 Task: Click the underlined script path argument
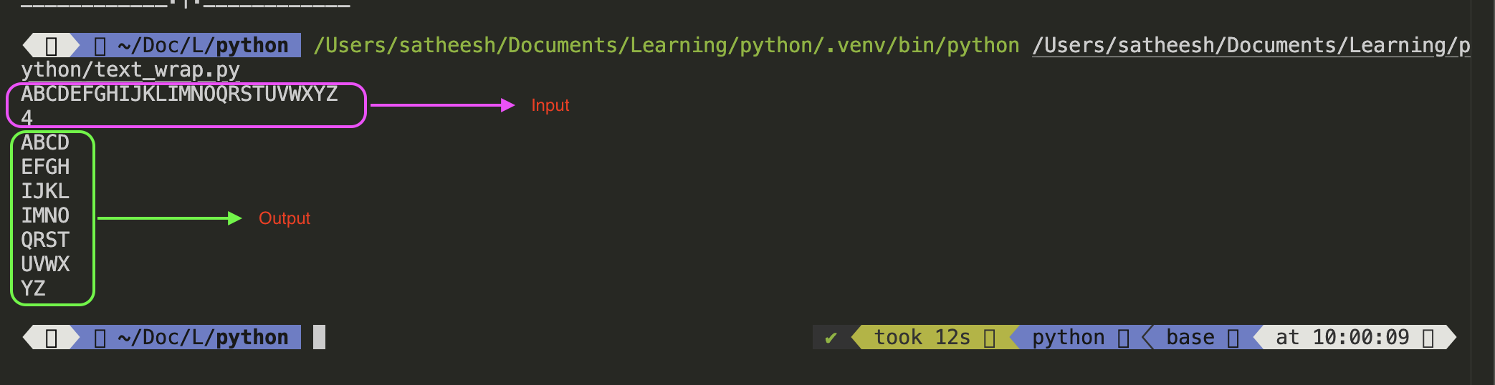(x=1251, y=46)
